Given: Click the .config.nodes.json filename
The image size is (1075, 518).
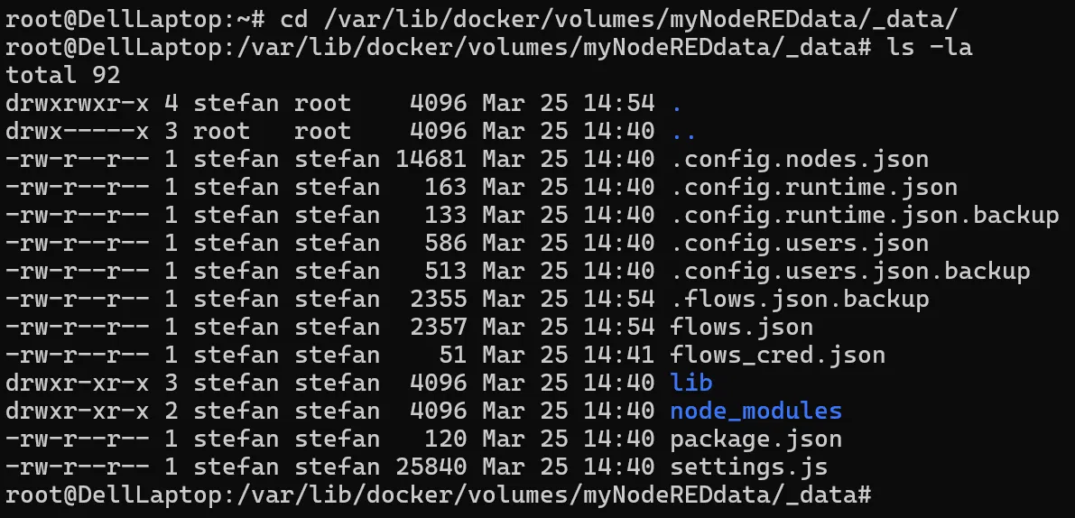Looking at the screenshot, I should (x=799, y=160).
